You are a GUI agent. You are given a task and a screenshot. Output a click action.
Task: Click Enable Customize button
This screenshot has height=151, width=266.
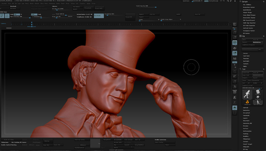160,140
